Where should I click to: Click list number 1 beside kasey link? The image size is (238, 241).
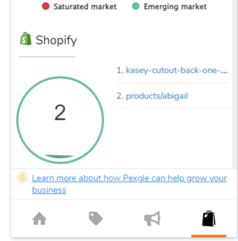[x=120, y=70]
